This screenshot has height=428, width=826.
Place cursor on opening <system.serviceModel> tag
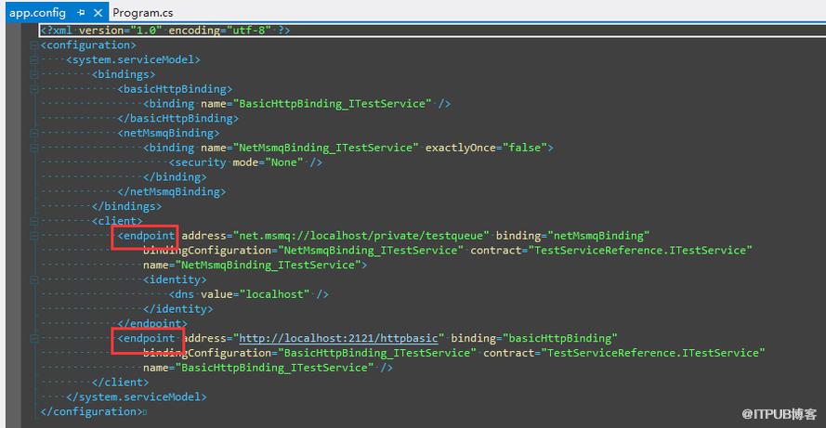pos(133,59)
